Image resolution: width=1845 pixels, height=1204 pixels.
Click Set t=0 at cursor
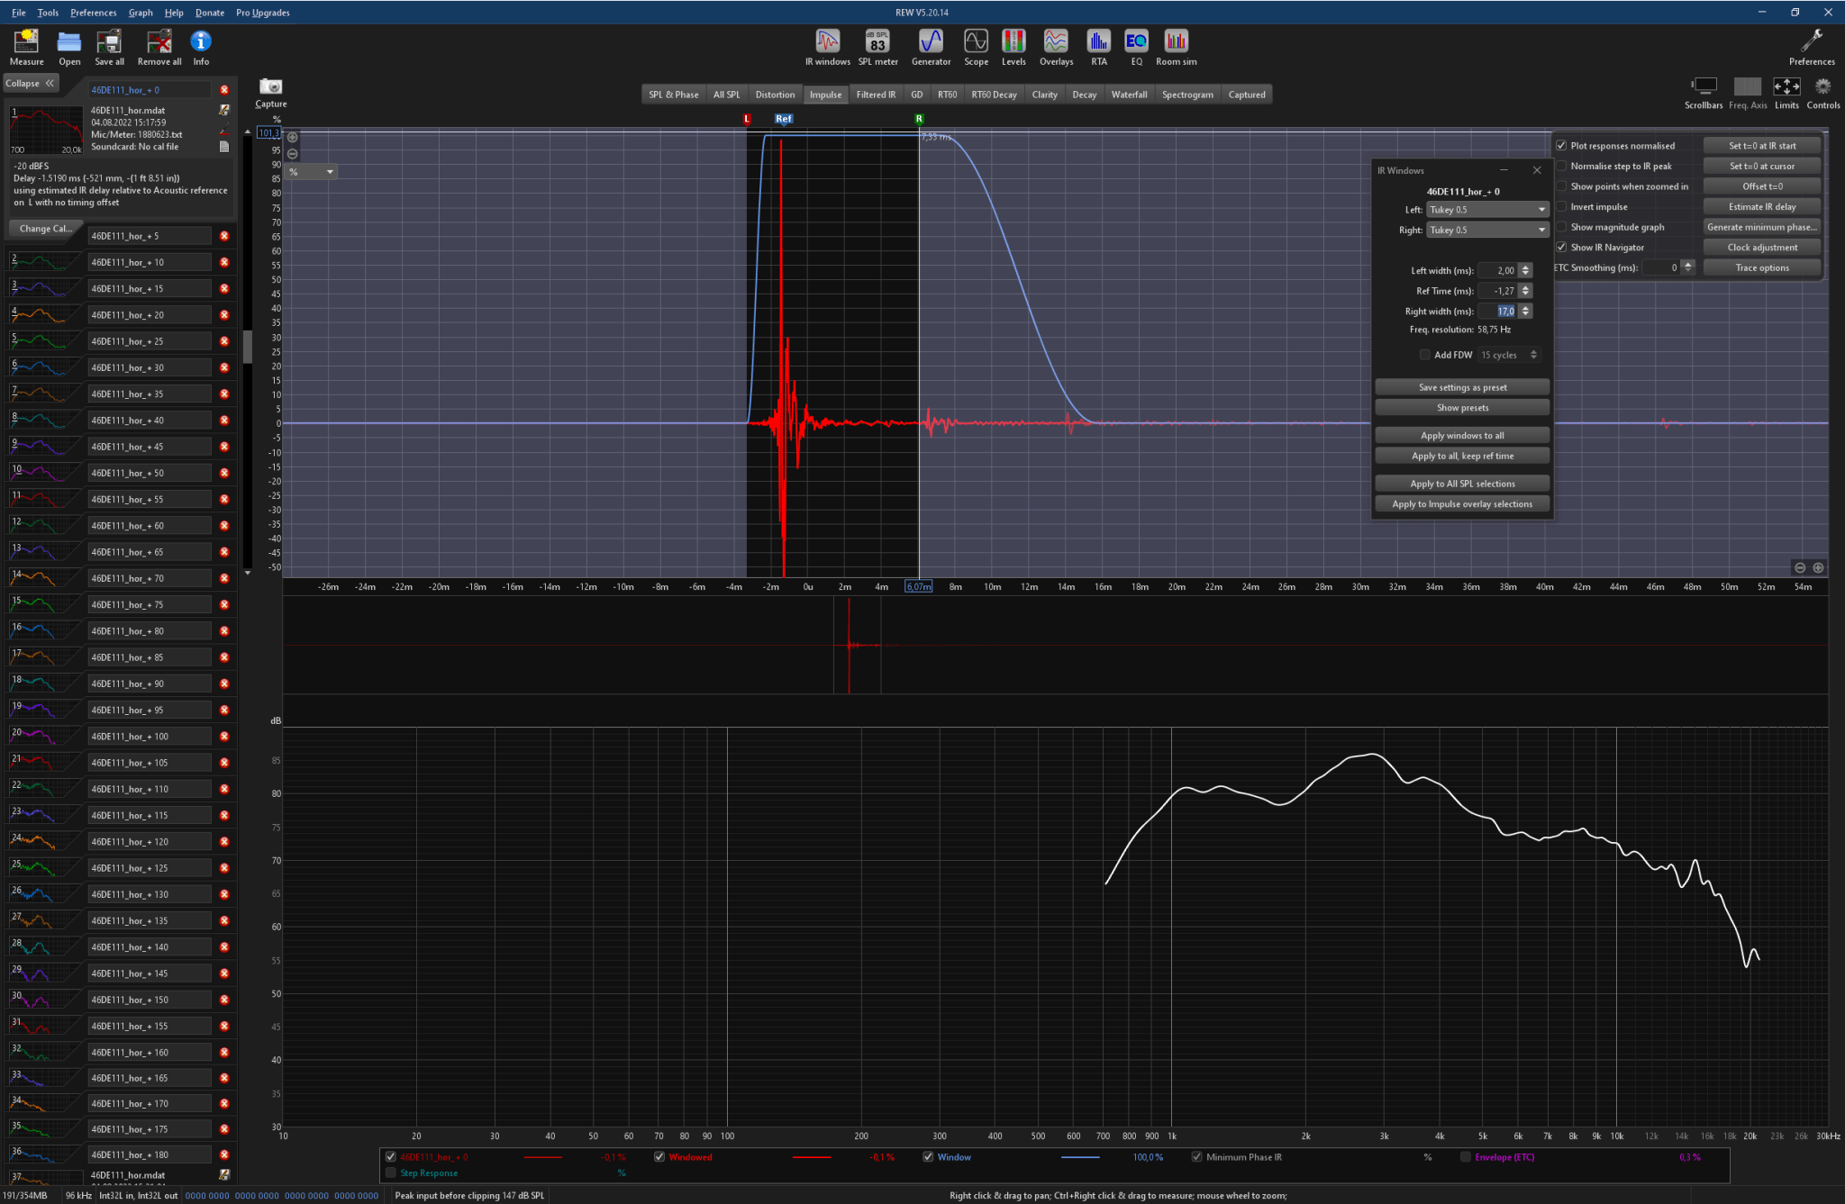point(1762,166)
